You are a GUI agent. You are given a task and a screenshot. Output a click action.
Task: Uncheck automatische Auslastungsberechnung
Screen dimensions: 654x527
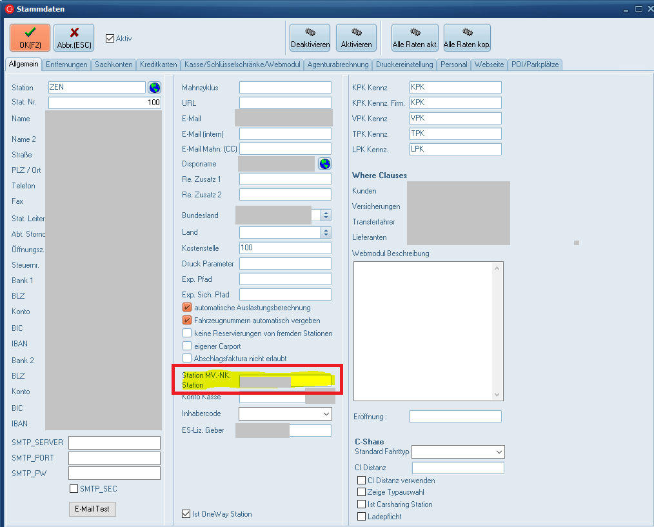188,308
